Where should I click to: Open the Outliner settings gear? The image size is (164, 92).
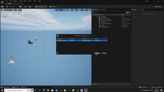[129, 13]
